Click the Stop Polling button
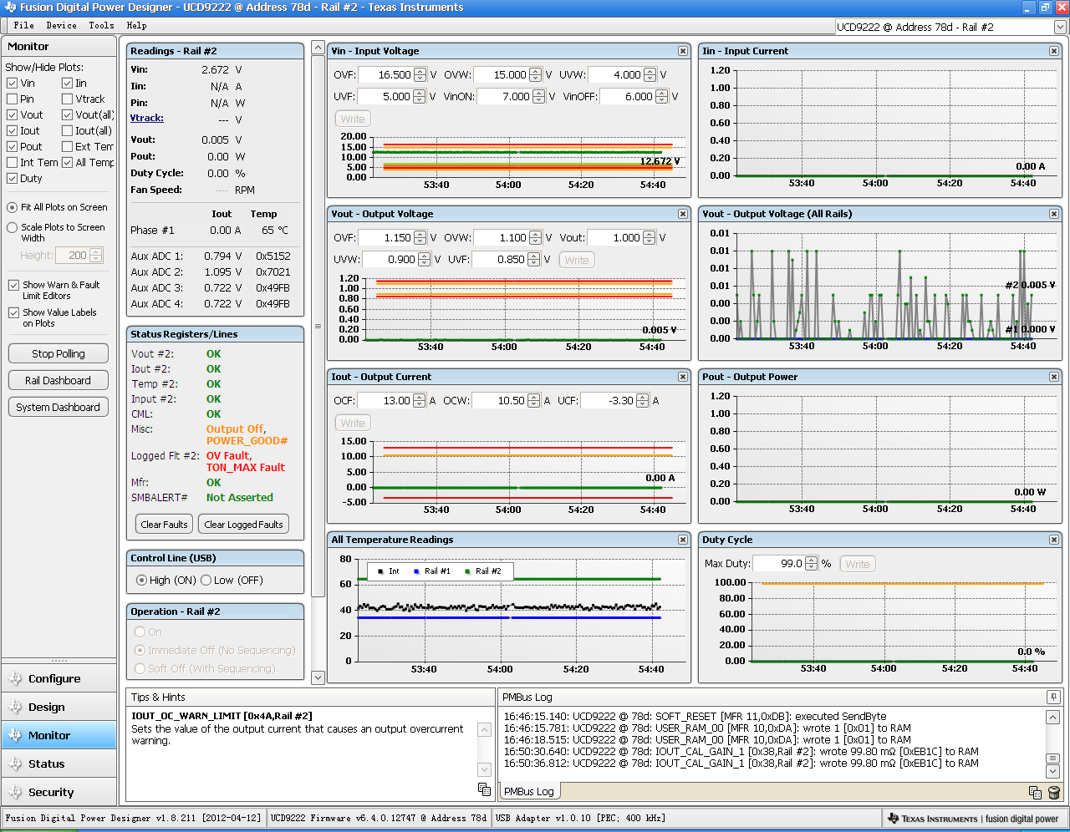This screenshot has width=1070, height=832. coord(59,354)
